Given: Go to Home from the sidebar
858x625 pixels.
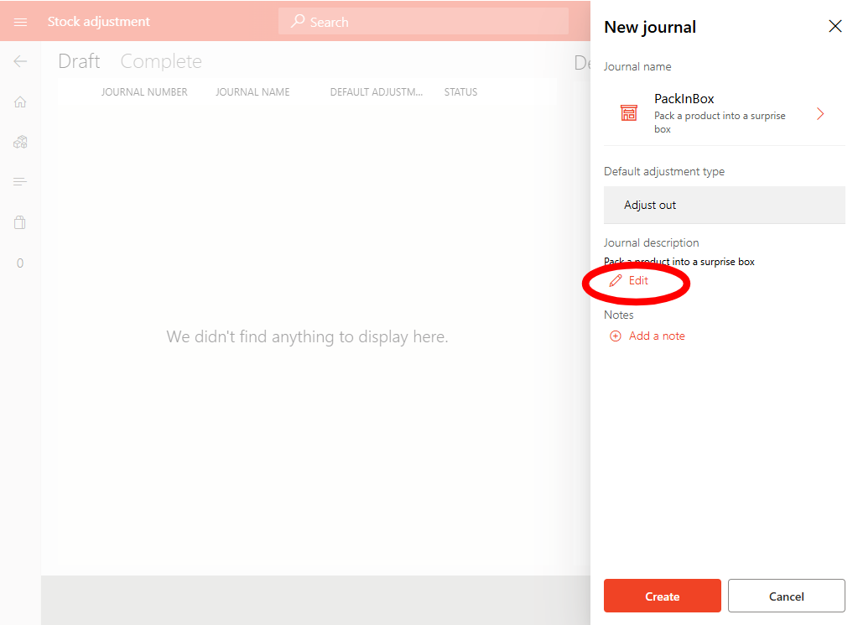Looking at the screenshot, I should (20, 102).
